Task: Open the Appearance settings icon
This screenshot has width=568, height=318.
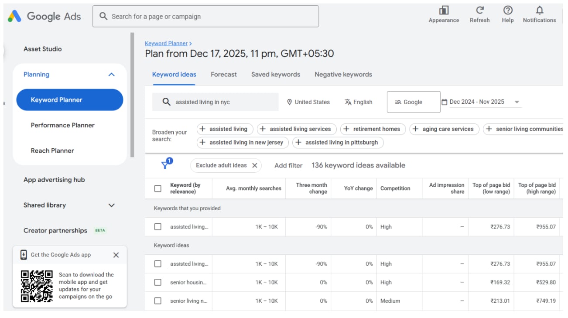Action: pyautogui.click(x=444, y=10)
